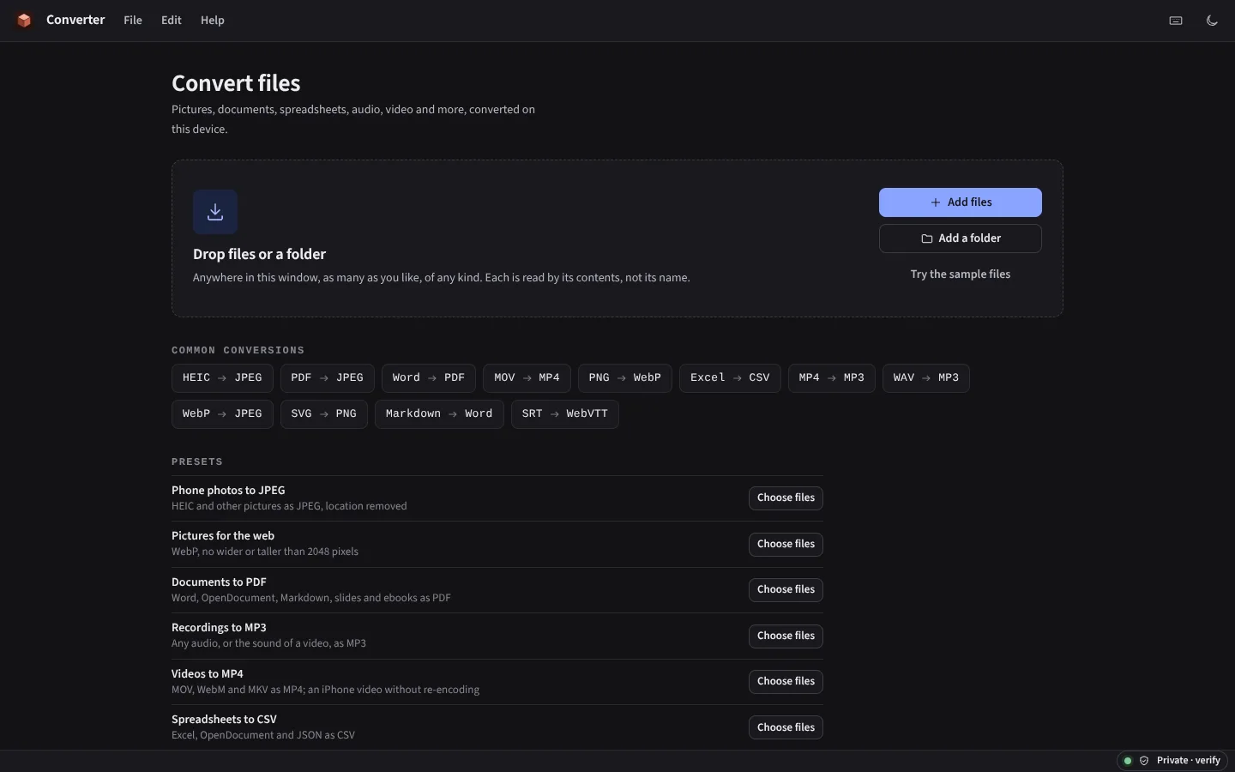
Task: Click the Add files button
Action: 961,202
